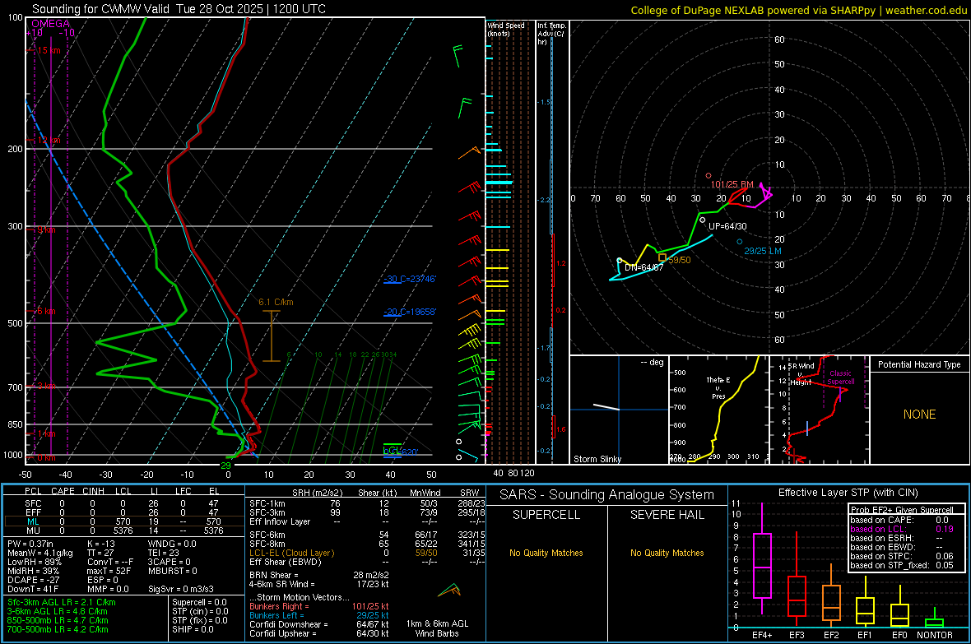Select the magenta EF4+ box plot

coord(762,558)
